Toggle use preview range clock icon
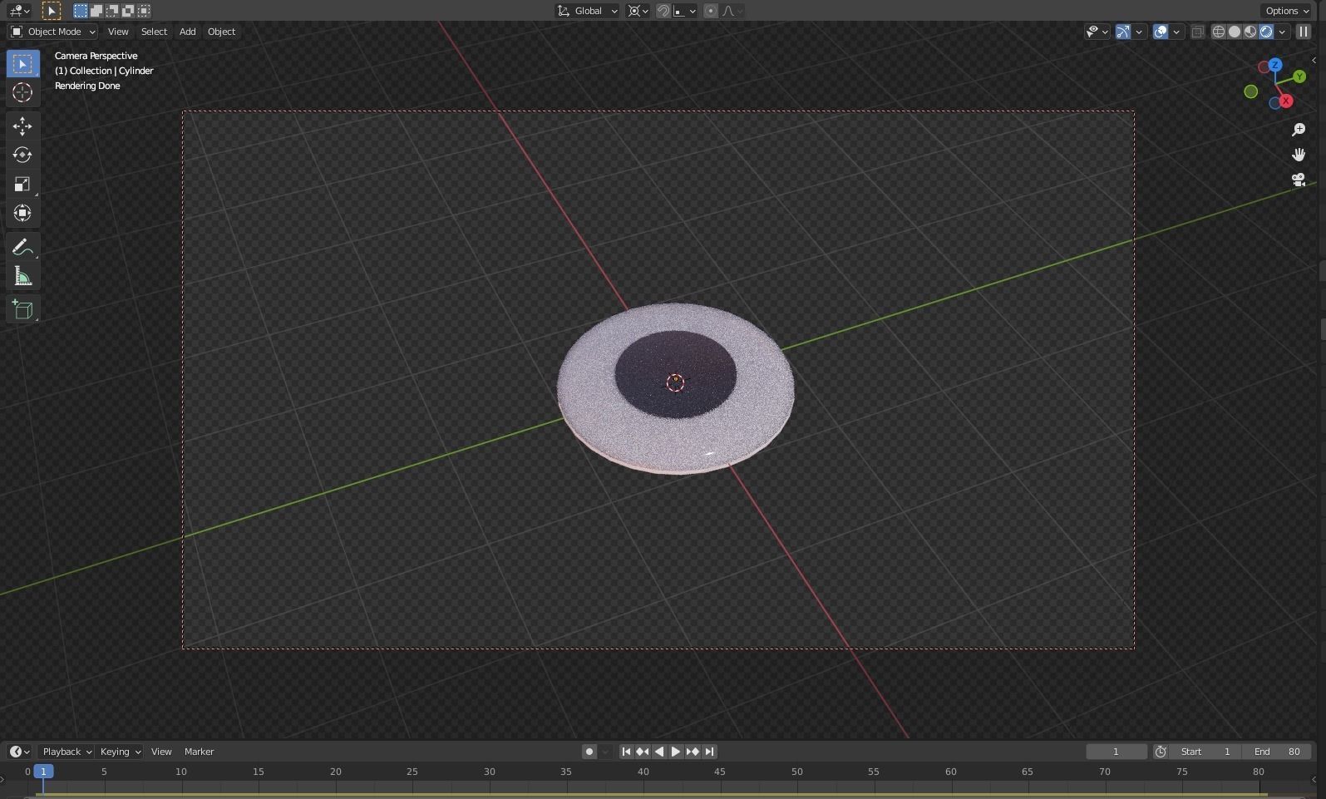The height and width of the screenshot is (799, 1326). (x=1161, y=752)
